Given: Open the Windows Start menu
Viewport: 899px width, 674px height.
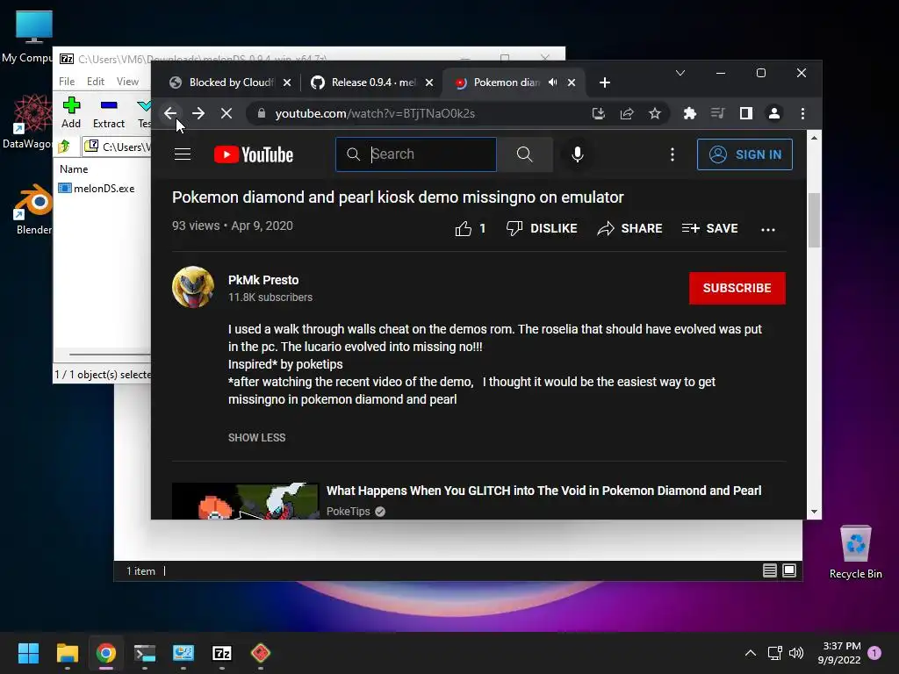Looking at the screenshot, I should tap(28, 653).
